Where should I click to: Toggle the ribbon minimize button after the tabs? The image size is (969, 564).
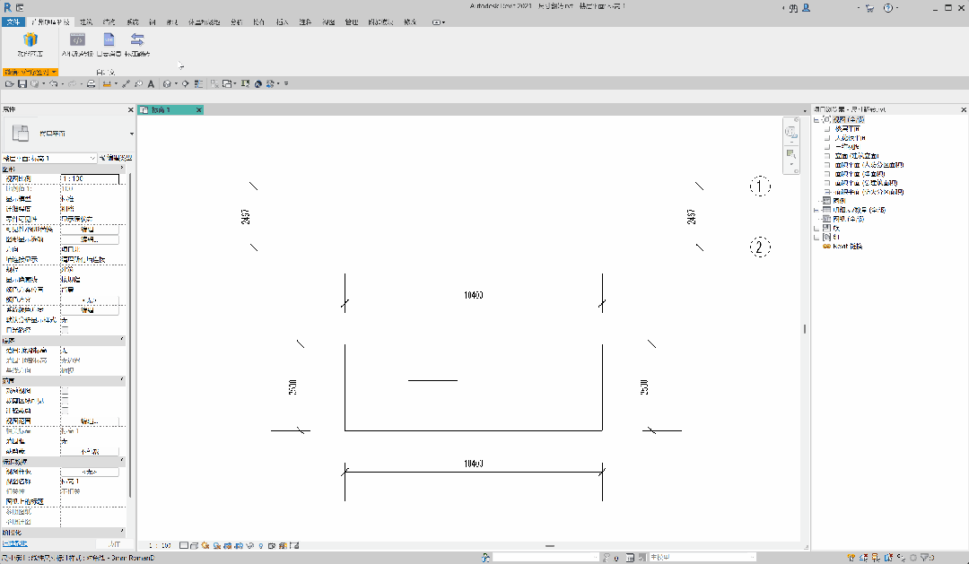click(x=438, y=22)
